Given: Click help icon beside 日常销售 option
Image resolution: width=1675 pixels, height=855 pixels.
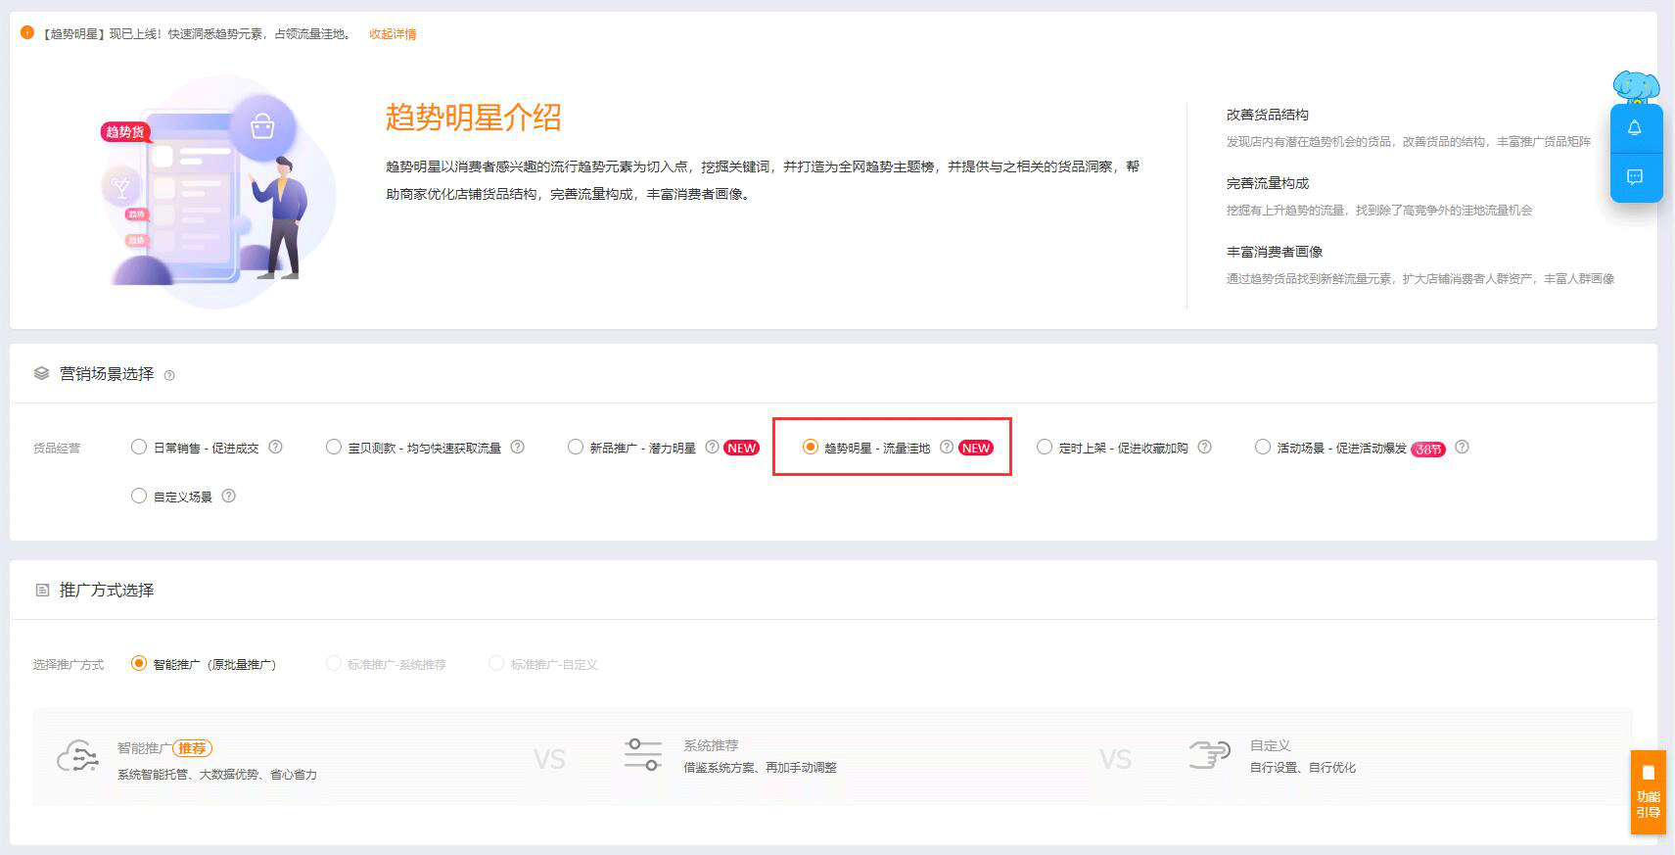Looking at the screenshot, I should click(276, 447).
